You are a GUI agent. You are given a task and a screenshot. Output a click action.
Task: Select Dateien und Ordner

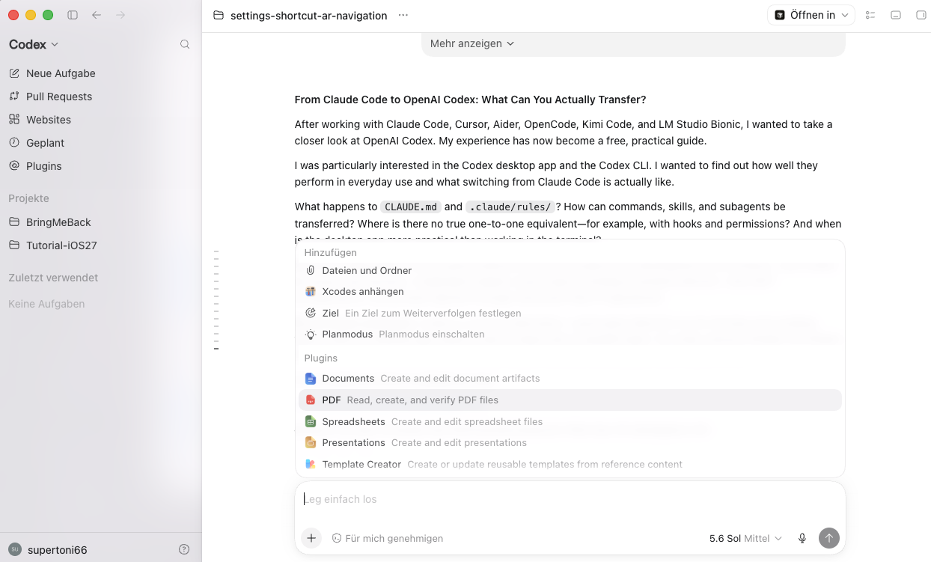click(570, 271)
